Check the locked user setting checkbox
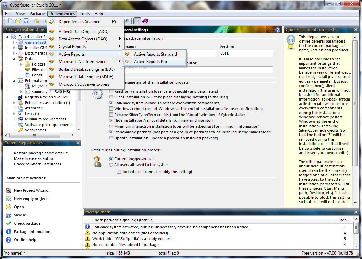Viewport: 362px width, 259px height. click(x=119, y=172)
